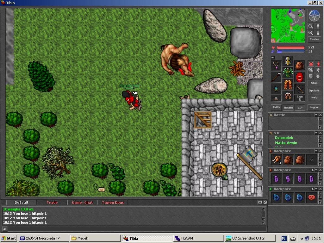The height and width of the screenshot is (243, 324).
Task: Minimize the VIP panel
Action: point(316,133)
